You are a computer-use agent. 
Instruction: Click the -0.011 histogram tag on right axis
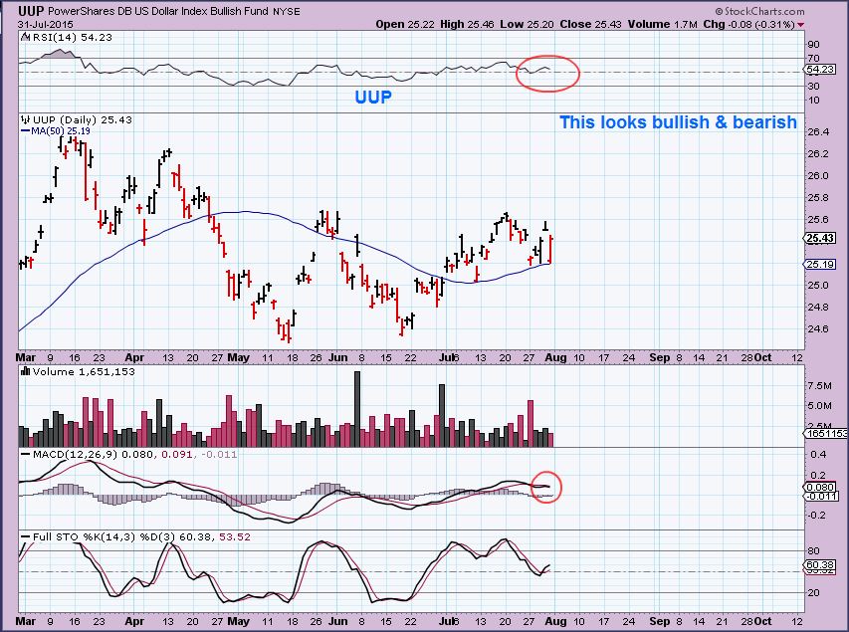(821, 496)
